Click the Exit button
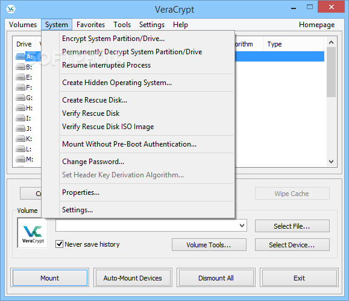 (299, 278)
